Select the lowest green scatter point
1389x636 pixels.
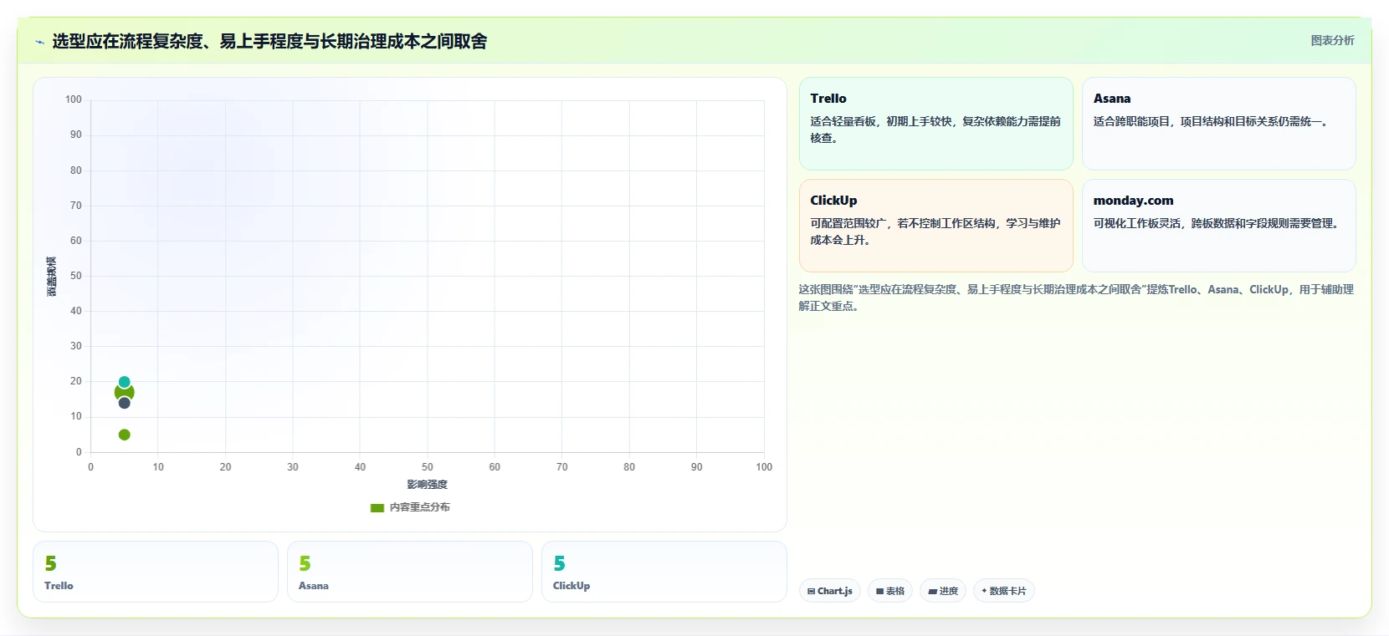tap(125, 435)
